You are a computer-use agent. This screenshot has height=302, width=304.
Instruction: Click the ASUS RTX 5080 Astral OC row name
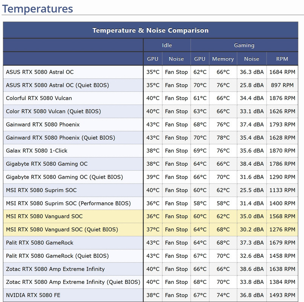40,72
